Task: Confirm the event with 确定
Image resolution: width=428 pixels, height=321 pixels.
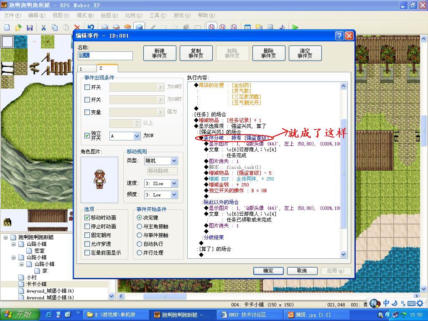Action: [268, 271]
